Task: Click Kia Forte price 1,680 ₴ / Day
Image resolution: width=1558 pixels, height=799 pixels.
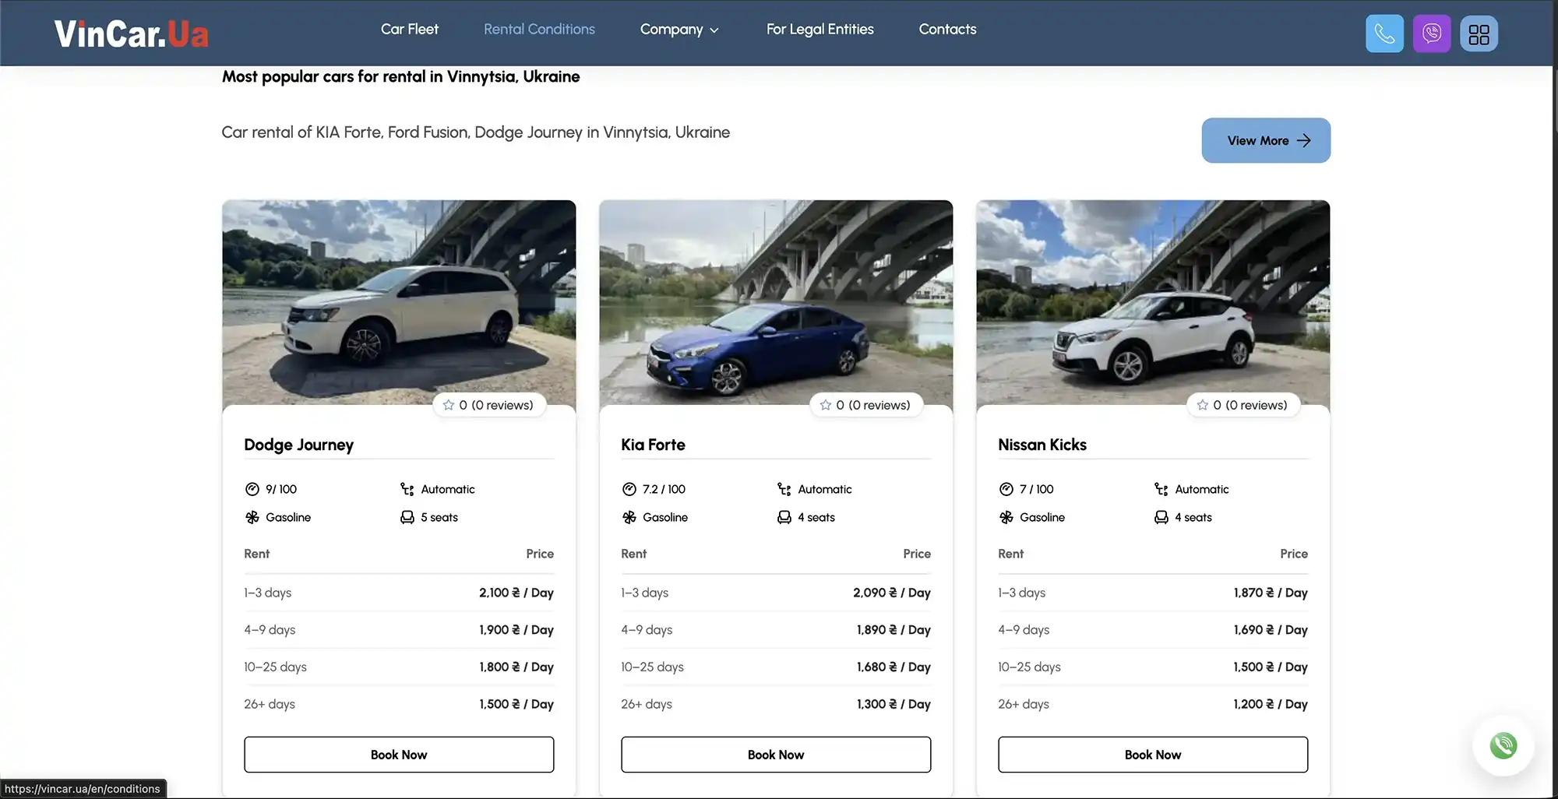Action: click(894, 667)
